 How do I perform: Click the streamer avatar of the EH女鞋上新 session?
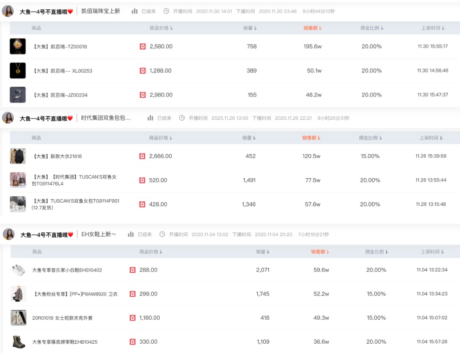tap(9, 234)
